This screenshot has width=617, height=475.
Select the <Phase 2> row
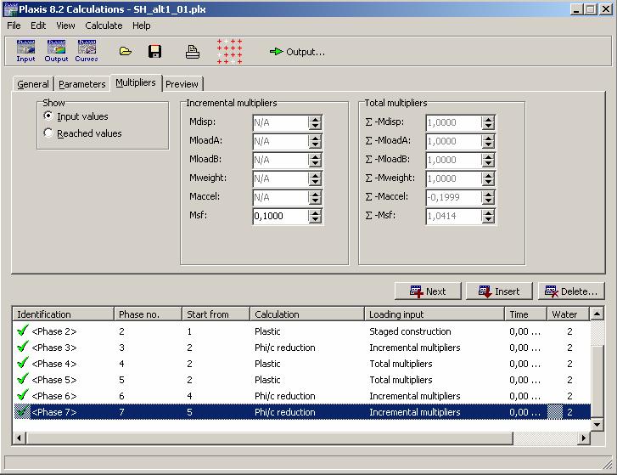pos(301,331)
